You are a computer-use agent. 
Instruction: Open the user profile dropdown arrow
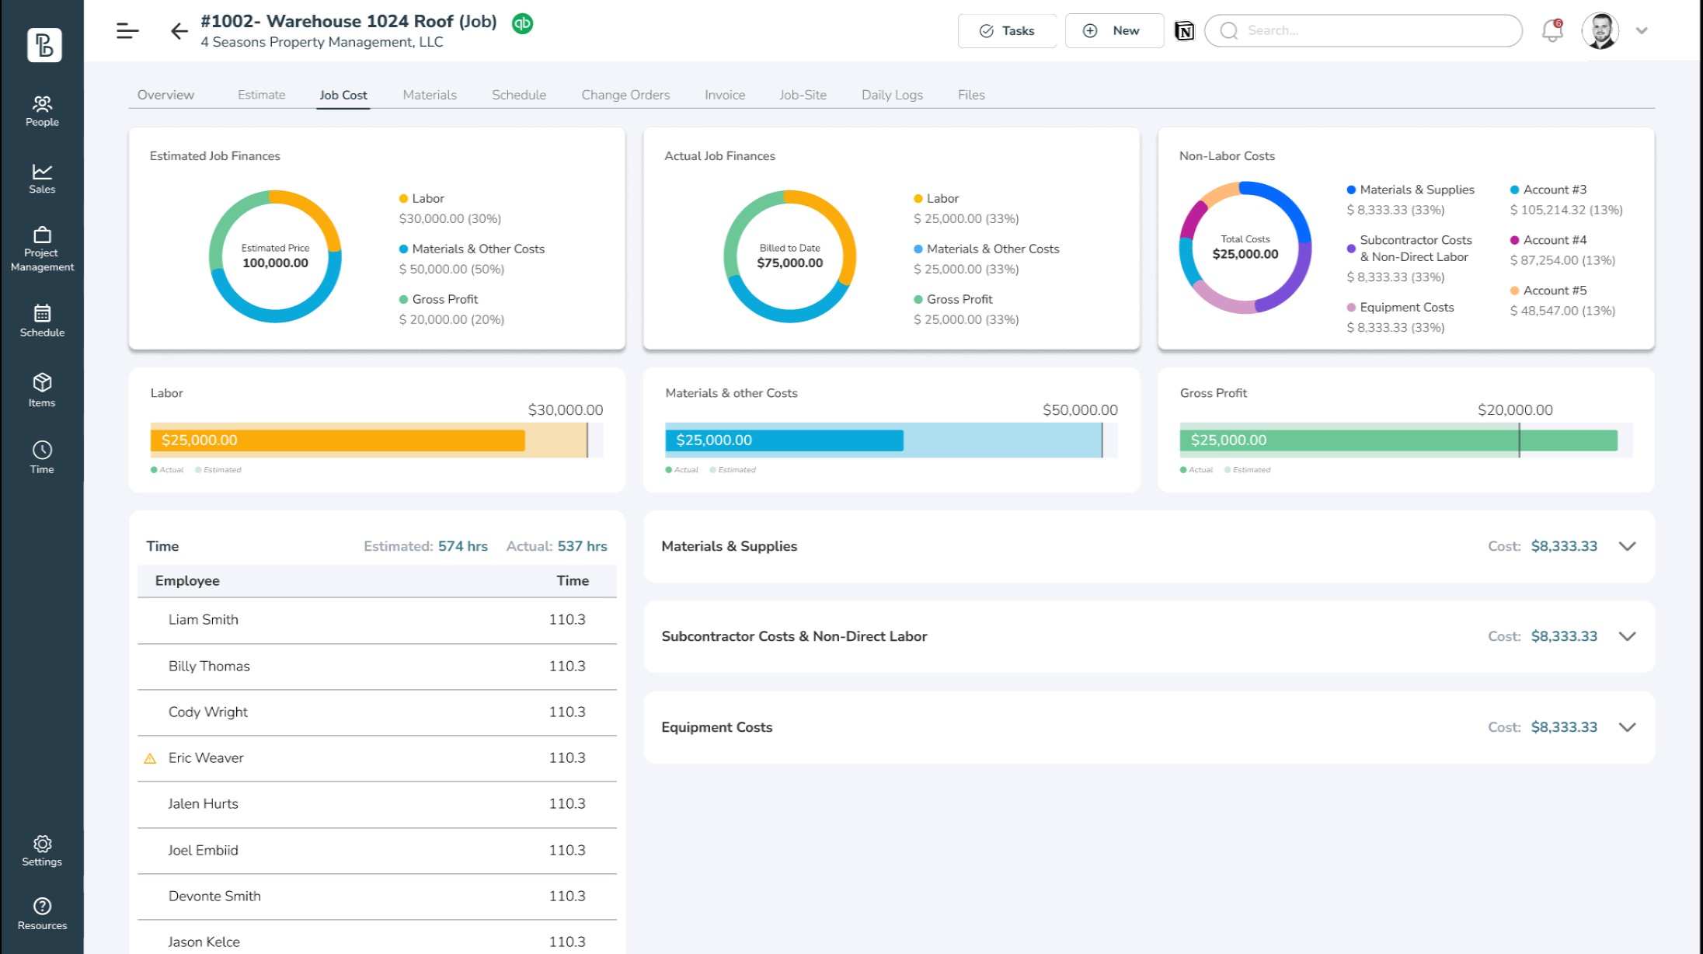point(1642,31)
